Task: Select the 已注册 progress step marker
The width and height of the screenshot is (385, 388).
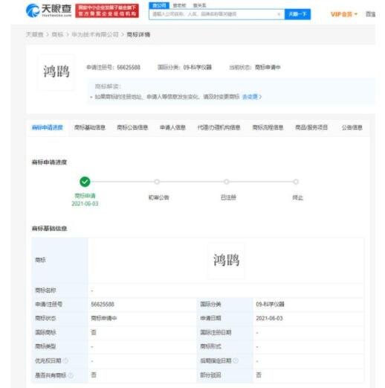Action: (x=226, y=182)
